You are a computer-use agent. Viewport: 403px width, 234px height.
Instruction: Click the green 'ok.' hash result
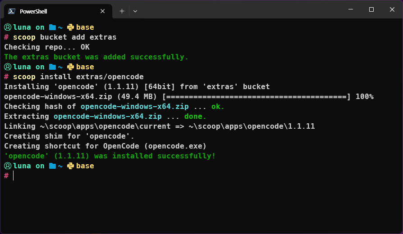(x=218, y=107)
